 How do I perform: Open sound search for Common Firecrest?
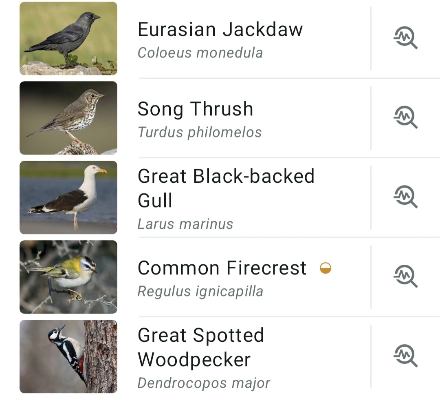pyautogui.click(x=405, y=277)
